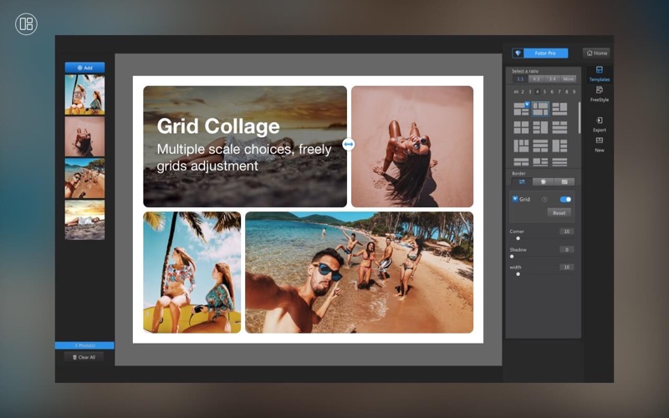Turn off the Grid toggle switch
Viewport: 669px width, 418px height.
point(565,199)
